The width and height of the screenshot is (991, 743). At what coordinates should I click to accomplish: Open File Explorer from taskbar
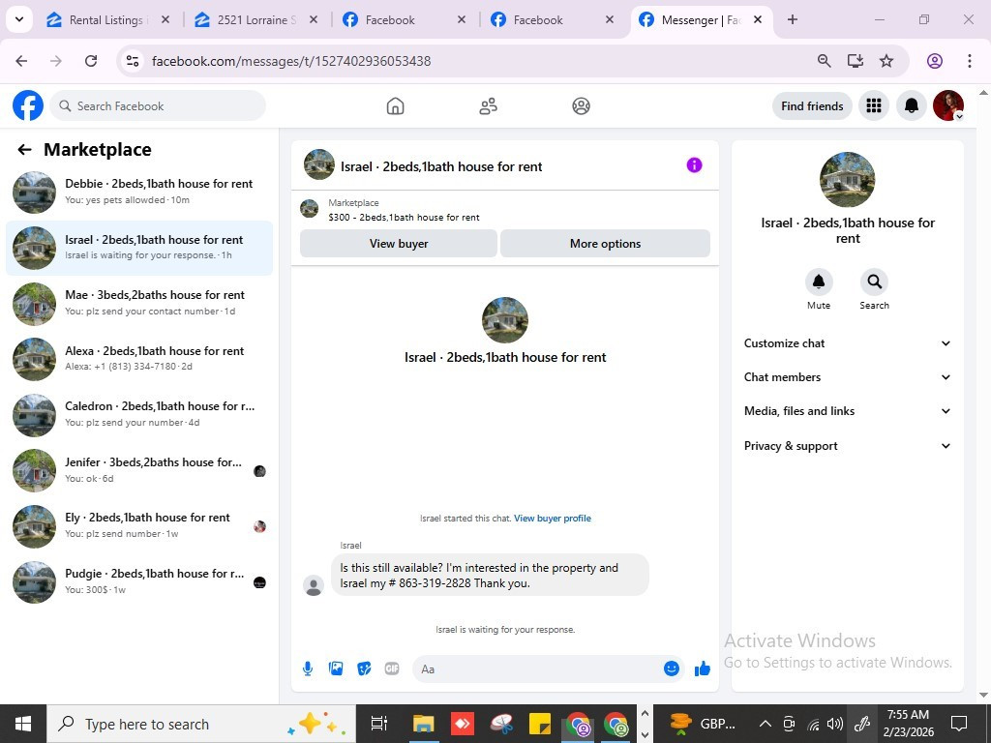(424, 724)
